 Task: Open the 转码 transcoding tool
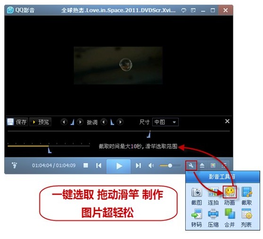pos(197,218)
